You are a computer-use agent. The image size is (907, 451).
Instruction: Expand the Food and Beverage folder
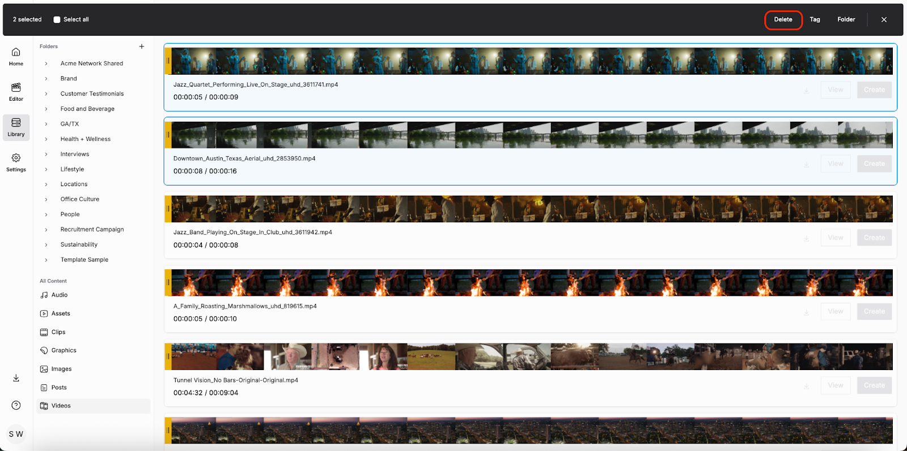point(46,109)
